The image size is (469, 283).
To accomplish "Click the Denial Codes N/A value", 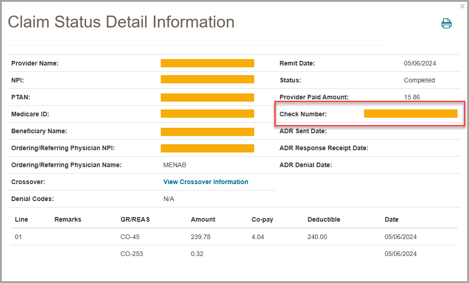I will click(x=169, y=199).
